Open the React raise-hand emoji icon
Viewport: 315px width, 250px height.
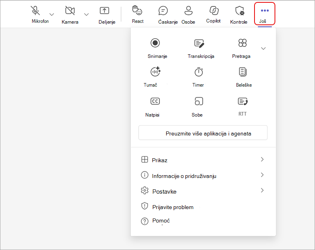coord(137,11)
